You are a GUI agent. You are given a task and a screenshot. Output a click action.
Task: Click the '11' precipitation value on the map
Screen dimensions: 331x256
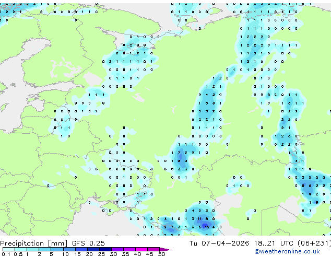click(x=199, y=218)
